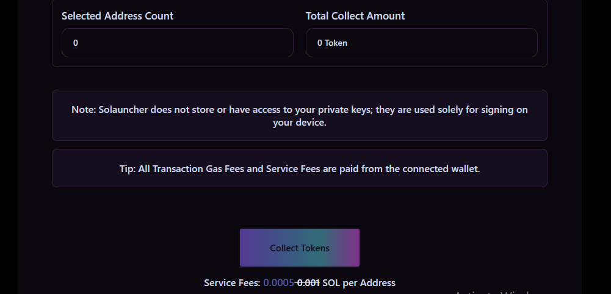
Task: Click the word Solauncher in note
Action: [x=121, y=110]
